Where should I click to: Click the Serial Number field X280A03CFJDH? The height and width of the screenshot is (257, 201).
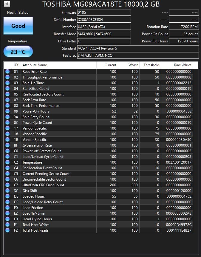pos(104,20)
